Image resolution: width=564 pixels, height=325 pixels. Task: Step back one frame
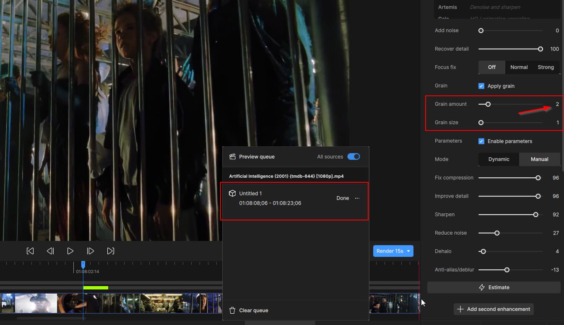coord(50,251)
